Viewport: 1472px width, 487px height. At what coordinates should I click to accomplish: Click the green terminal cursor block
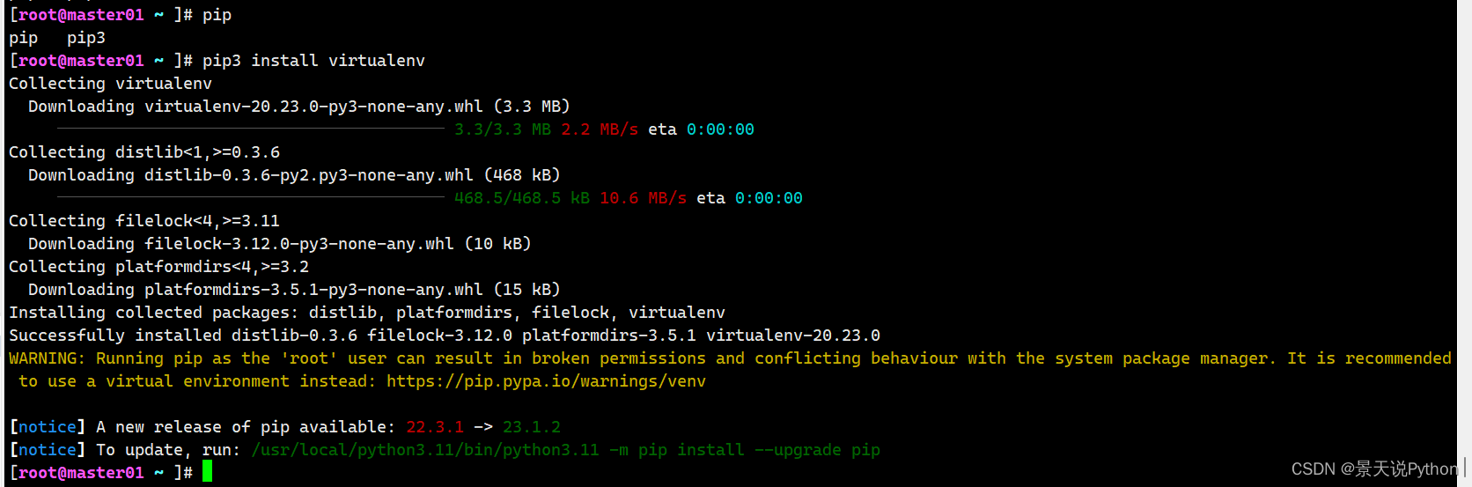pyautogui.click(x=207, y=472)
